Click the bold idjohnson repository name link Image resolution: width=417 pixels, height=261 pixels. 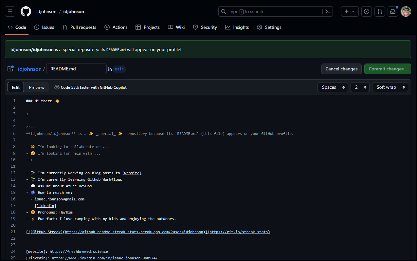73,11
